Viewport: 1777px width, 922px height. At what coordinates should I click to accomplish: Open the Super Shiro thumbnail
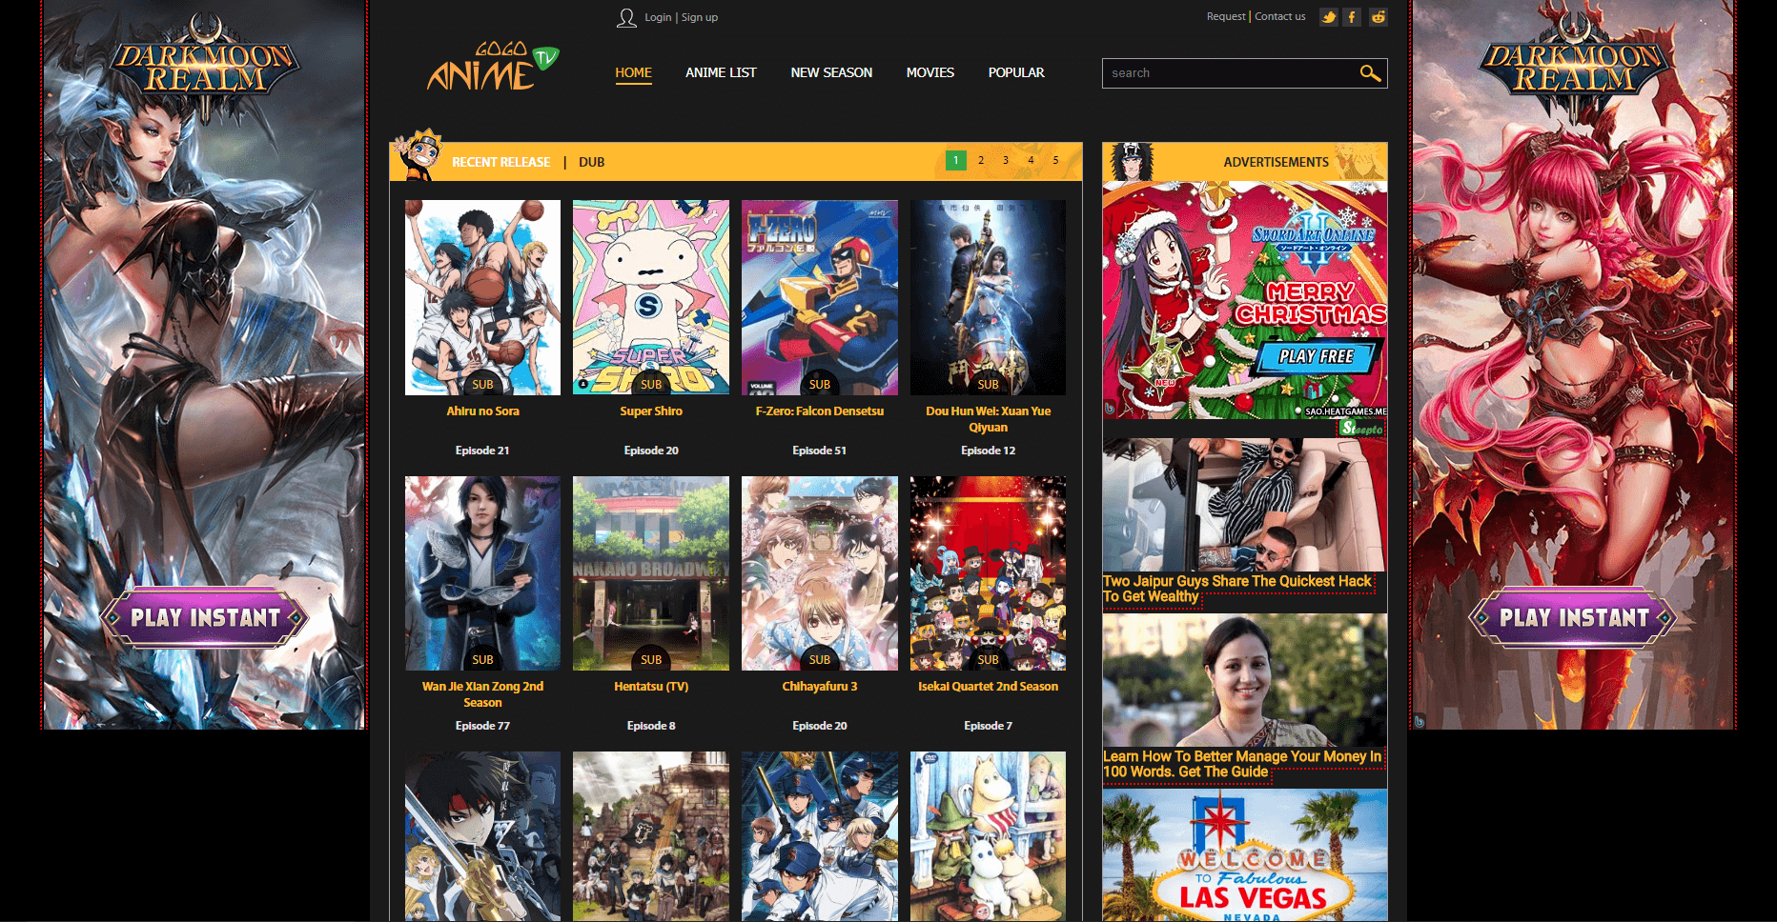coord(650,296)
